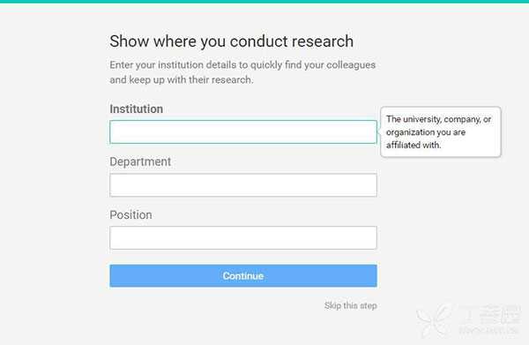This screenshot has width=529, height=345.
Task: Click the Position field label
Action: pos(130,214)
